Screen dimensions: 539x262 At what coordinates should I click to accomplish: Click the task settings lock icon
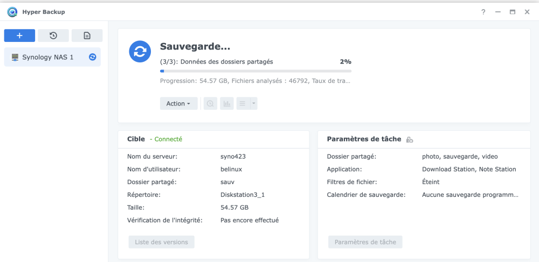(x=410, y=139)
